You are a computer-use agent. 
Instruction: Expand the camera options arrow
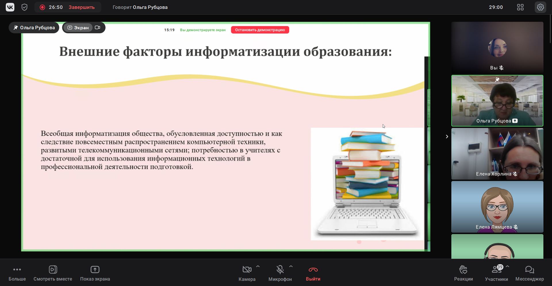(258, 266)
